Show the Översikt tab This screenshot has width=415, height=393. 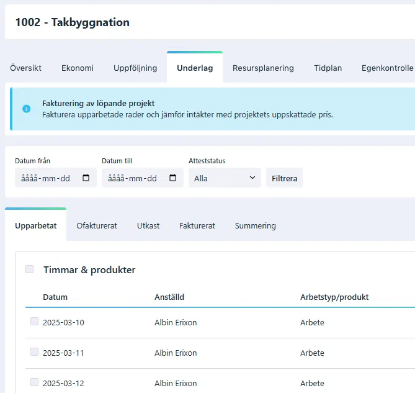pyautogui.click(x=25, y=68)
